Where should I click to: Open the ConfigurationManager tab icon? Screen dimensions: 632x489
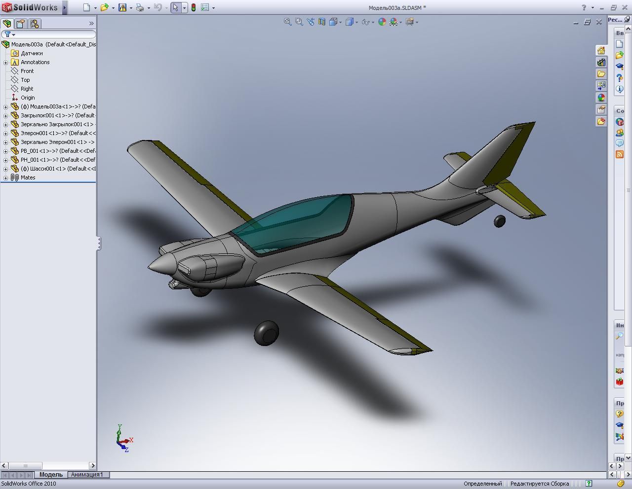pyautogui.click(x=34, y=24)
